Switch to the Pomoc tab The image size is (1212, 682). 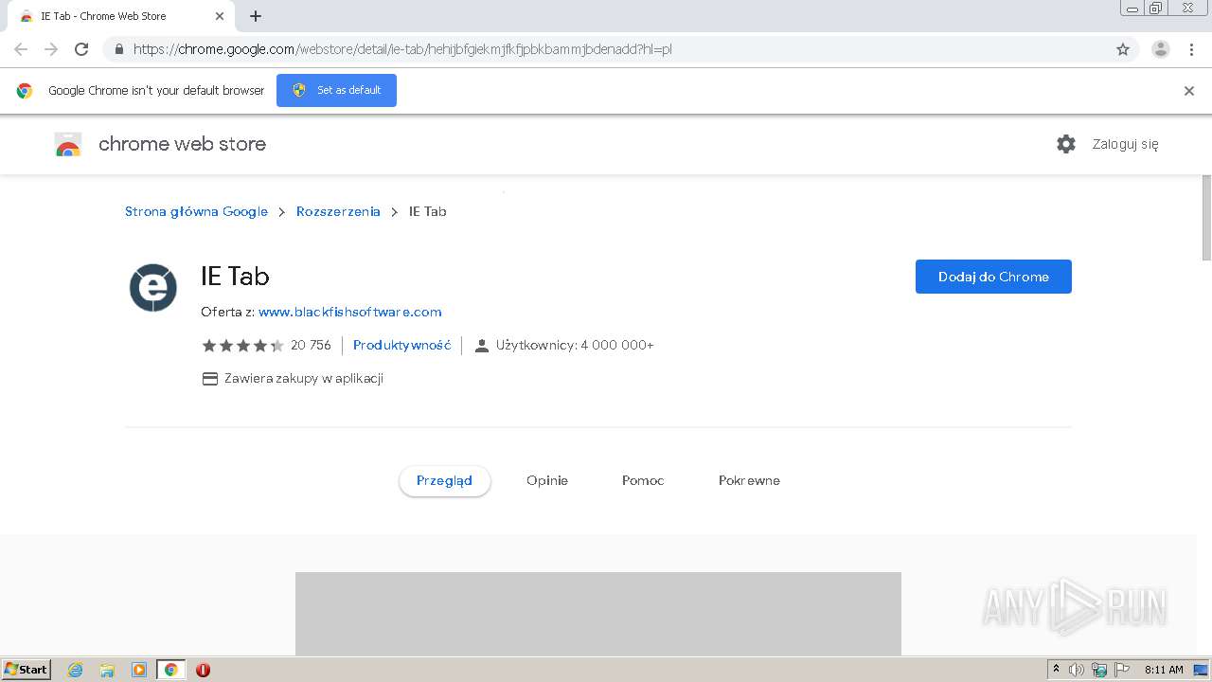pos(643,480)
